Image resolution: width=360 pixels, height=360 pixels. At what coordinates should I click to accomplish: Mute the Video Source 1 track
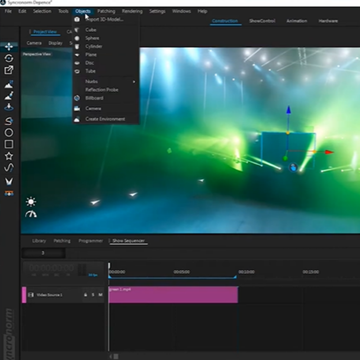coord(100,295)
